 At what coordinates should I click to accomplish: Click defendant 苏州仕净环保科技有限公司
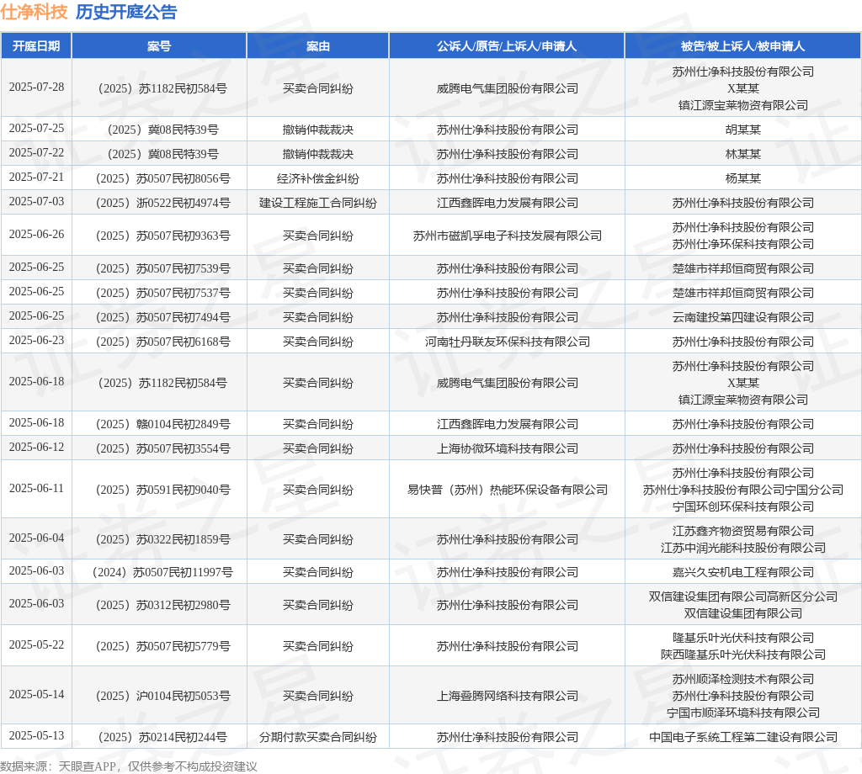pyautogui.click(x=742, y=244)
